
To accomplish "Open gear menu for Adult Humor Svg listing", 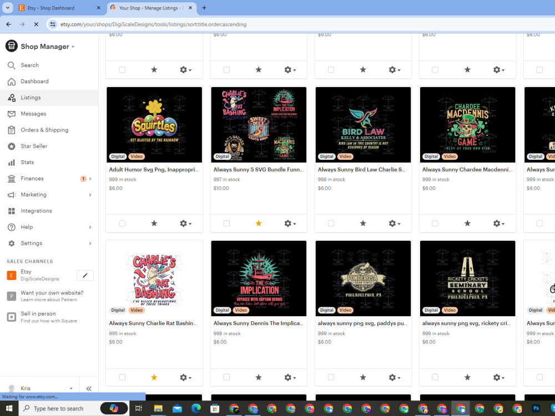I will click(185, 224).
